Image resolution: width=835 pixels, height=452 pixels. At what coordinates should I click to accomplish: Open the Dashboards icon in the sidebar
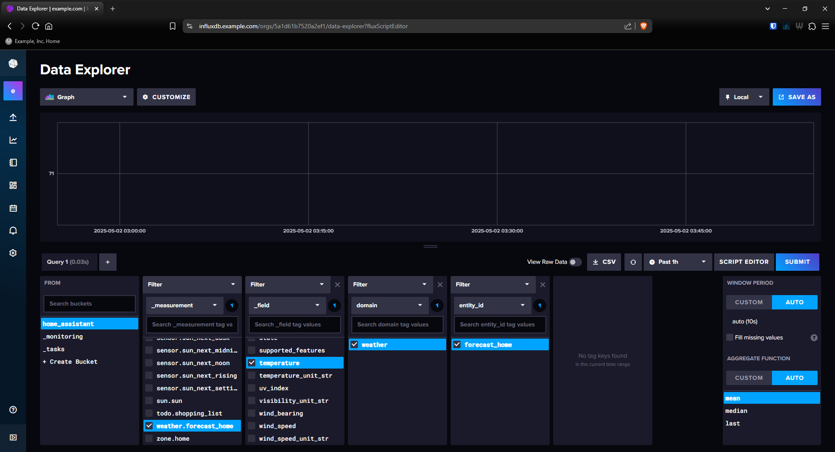click(13, 185)
